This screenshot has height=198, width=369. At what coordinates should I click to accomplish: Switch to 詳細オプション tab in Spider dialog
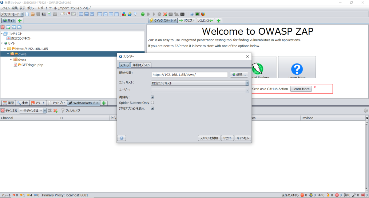pos(141,65)
